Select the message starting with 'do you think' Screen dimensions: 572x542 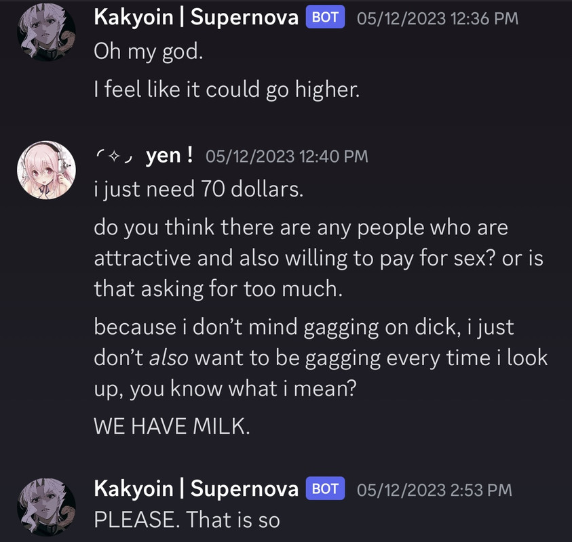click(318, 258)
